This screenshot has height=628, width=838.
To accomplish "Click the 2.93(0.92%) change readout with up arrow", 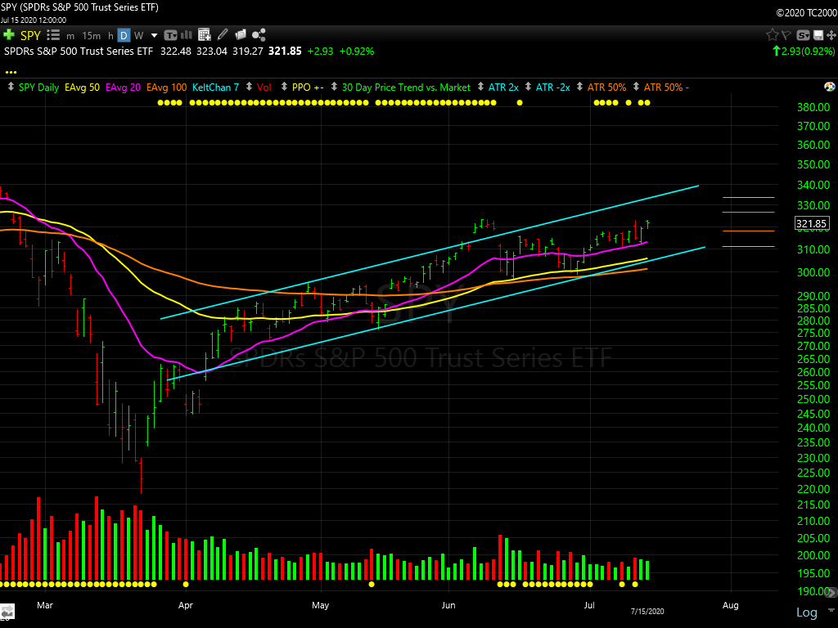I will (x=804, y=52).
